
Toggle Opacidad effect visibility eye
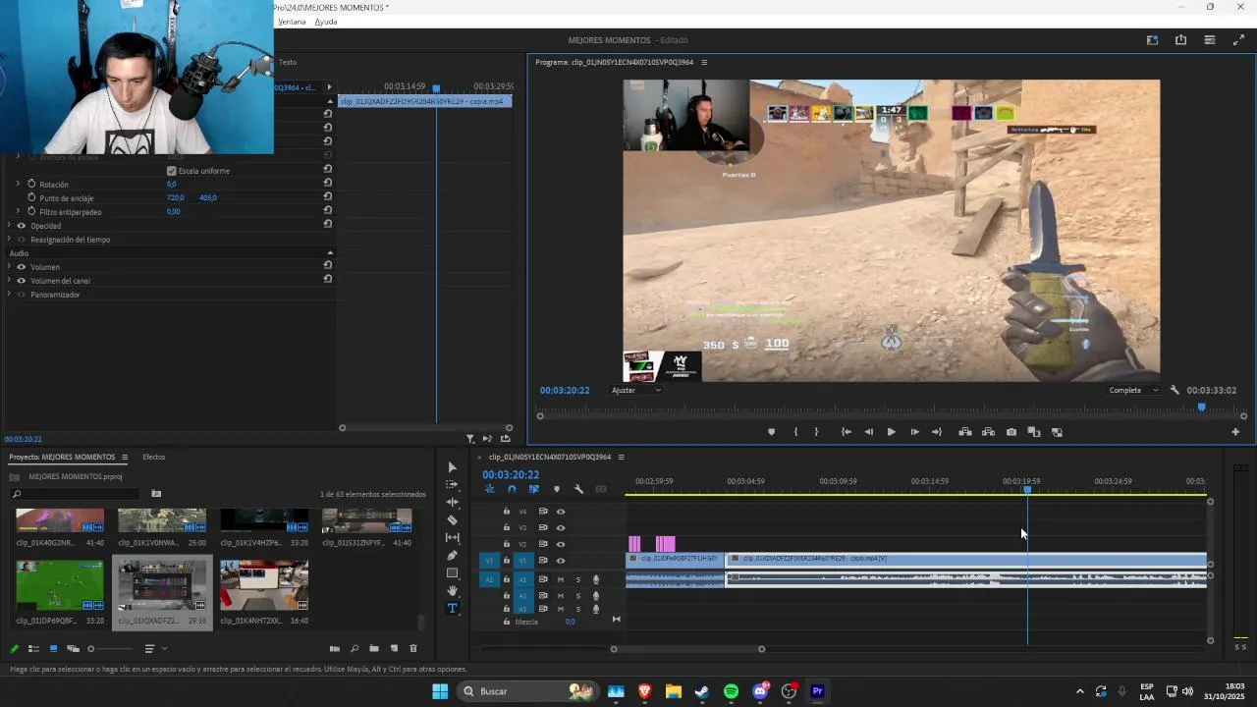pyautogui.click(x=21, y=226)
